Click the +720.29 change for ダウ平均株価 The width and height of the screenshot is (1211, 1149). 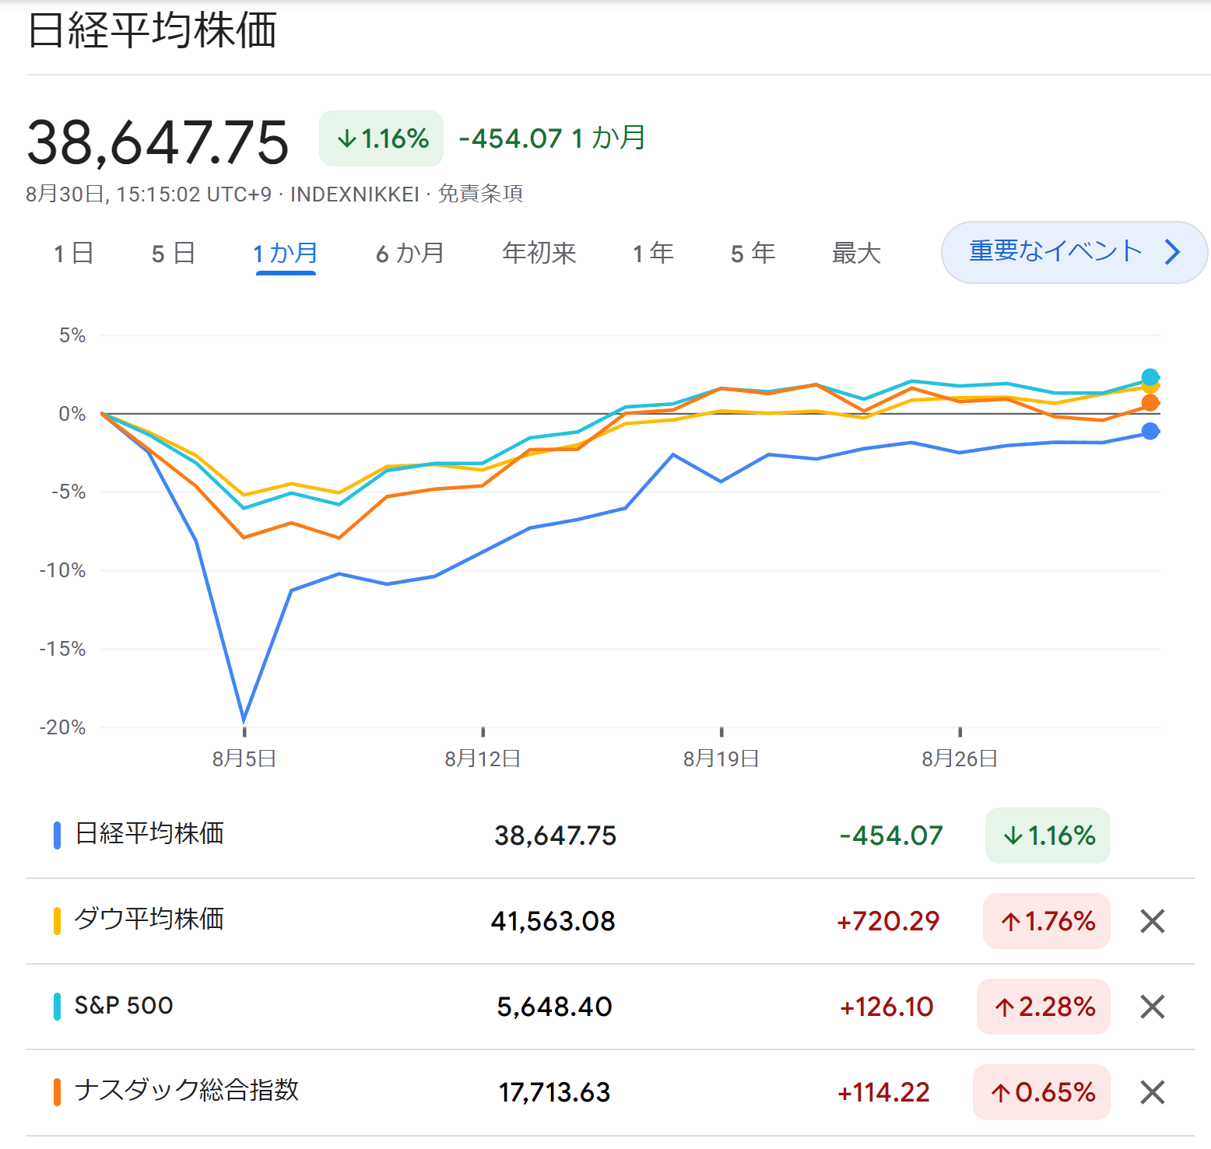[888, 921]
